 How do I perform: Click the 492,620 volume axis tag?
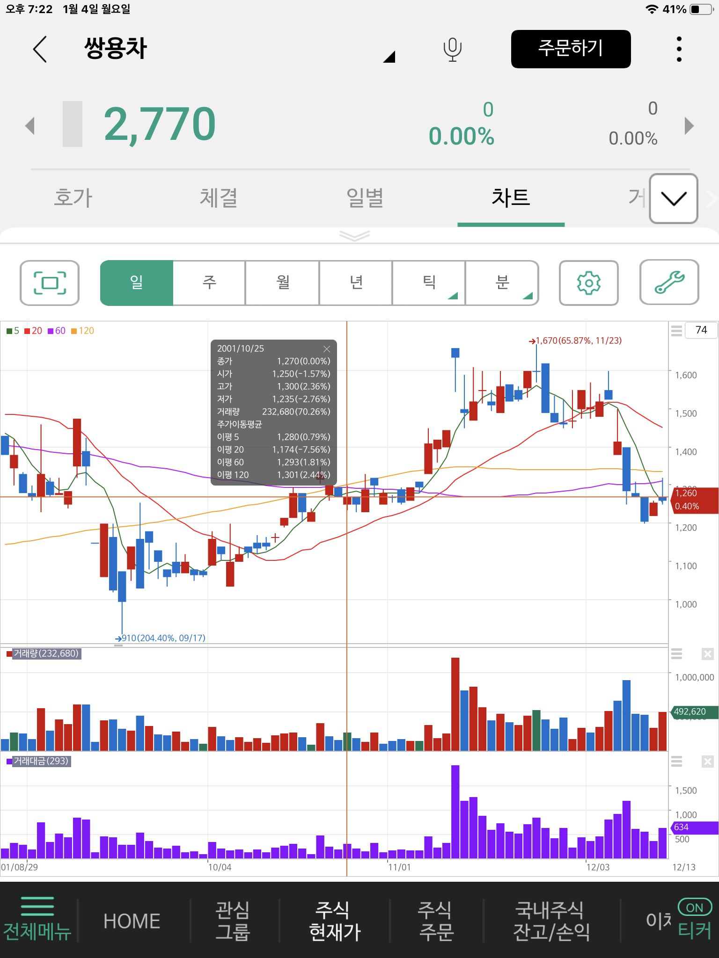click(x=694, y=711)
